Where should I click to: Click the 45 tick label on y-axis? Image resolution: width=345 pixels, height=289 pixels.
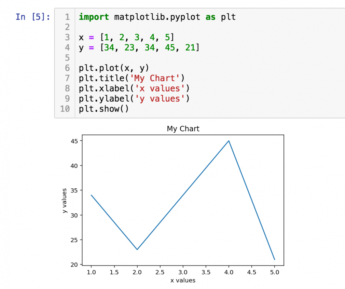74,141
